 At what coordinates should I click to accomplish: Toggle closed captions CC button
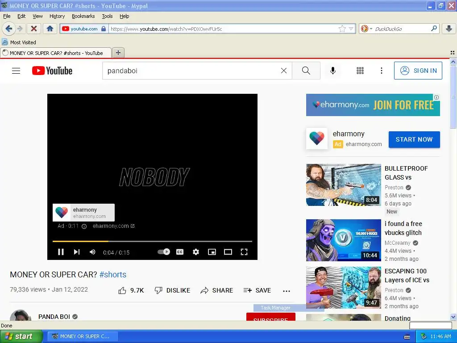tap(180, 252)
